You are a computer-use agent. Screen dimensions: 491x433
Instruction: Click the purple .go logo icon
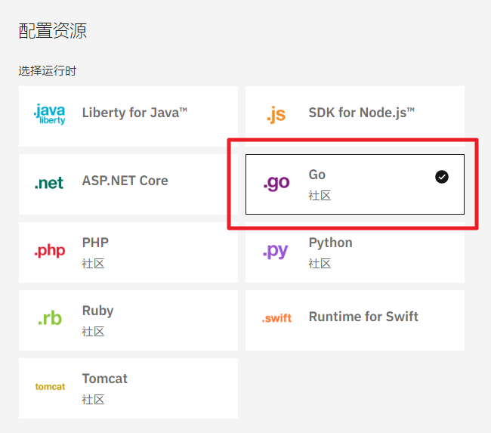[x=276, y=182]
